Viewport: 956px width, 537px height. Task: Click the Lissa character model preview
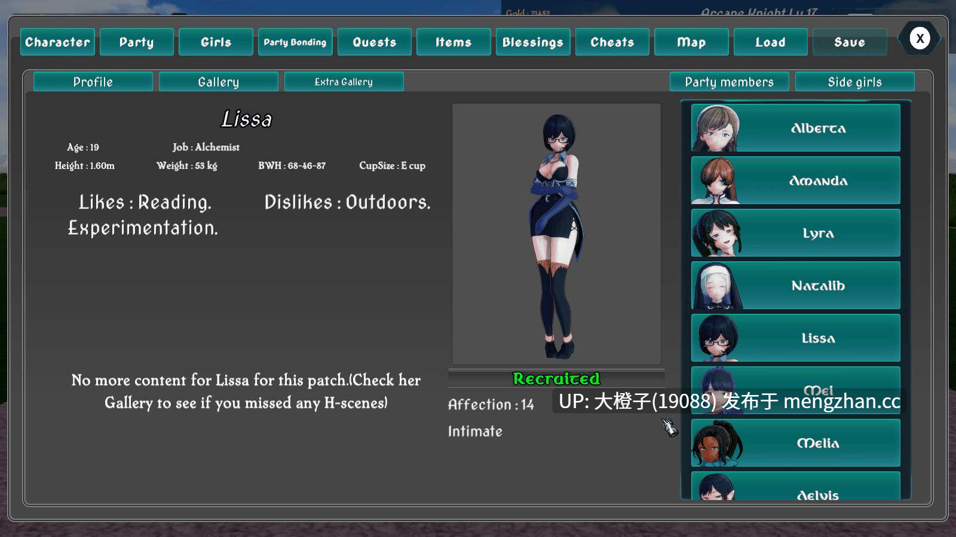click(557, 234)
